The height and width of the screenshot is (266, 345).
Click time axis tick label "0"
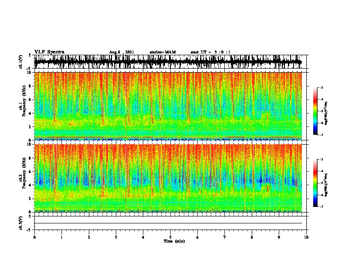pos(34,237)
